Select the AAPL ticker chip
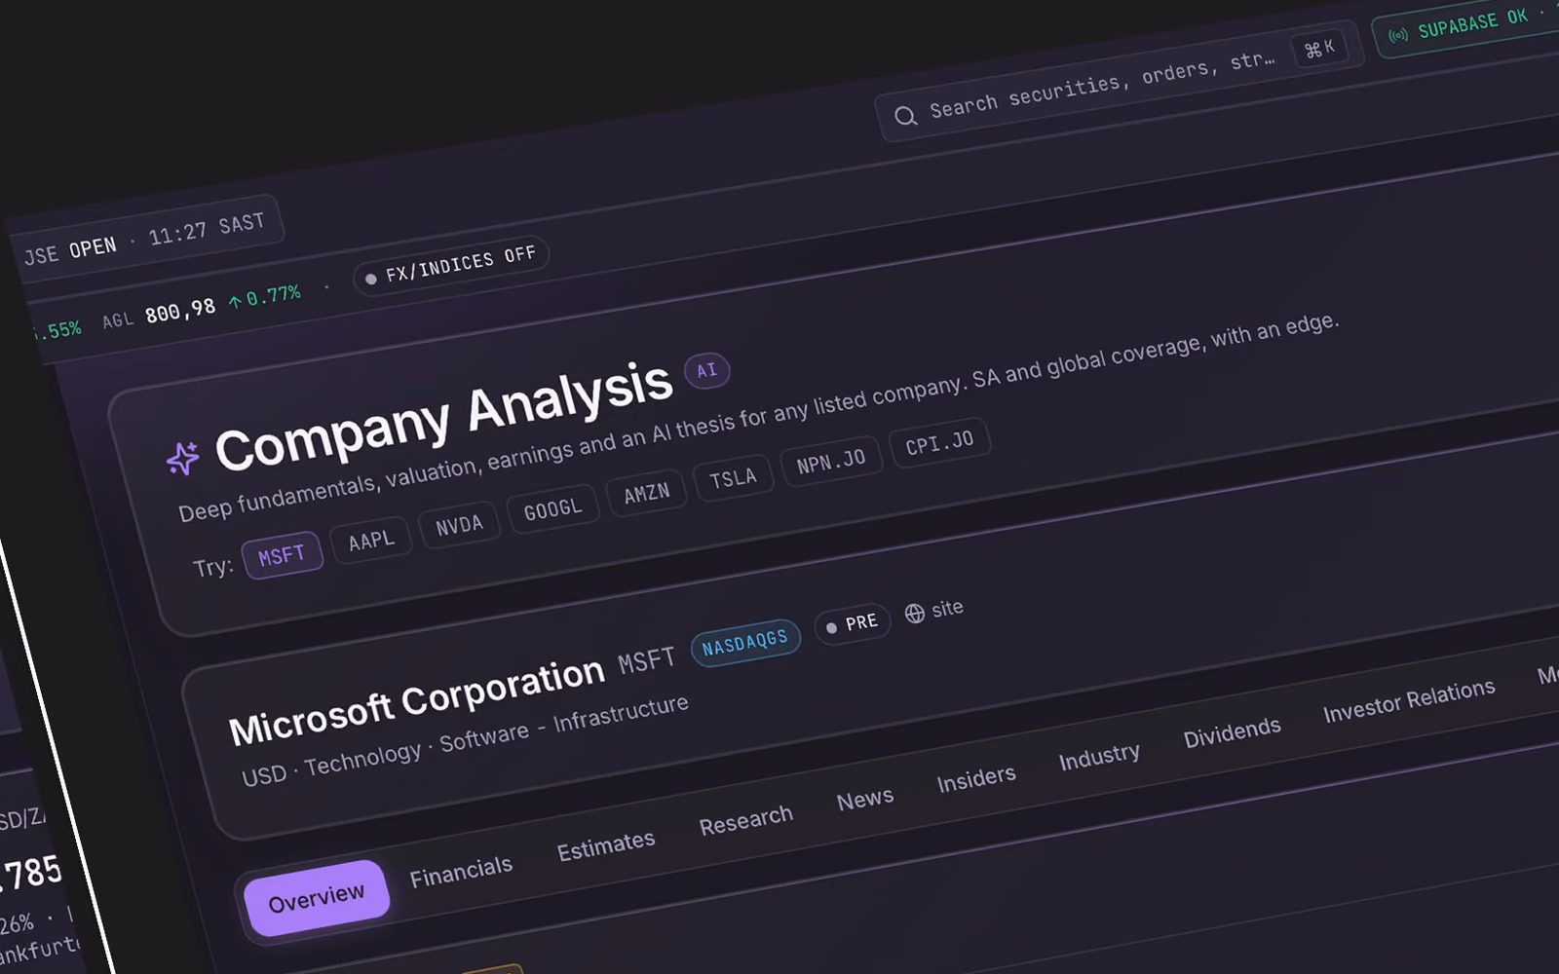 (x=371, y=540)
